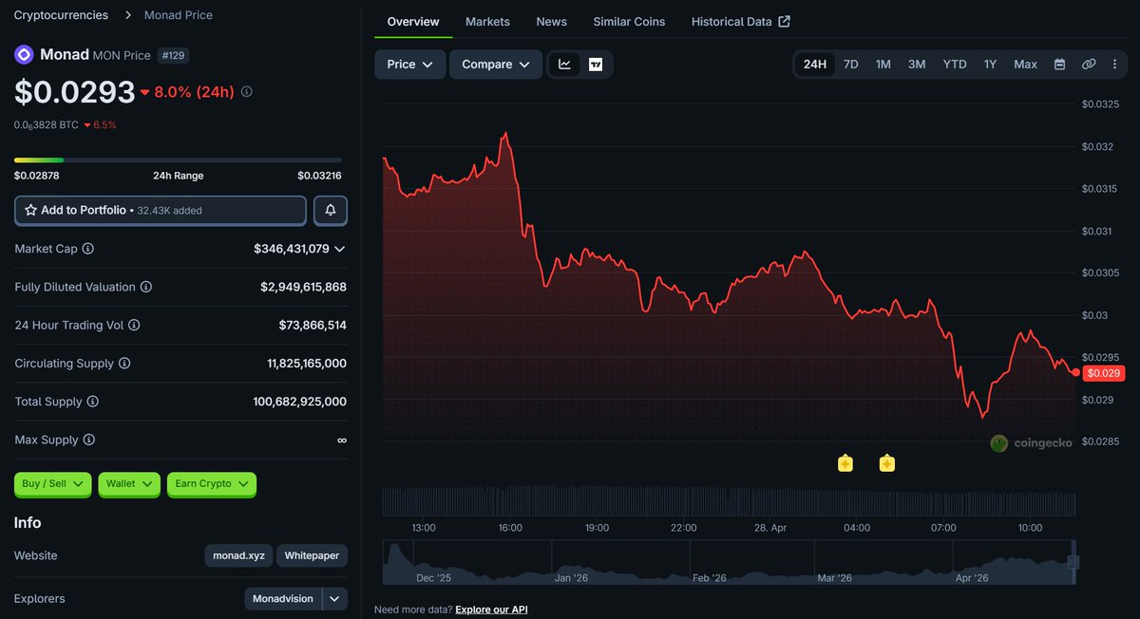
Task: Switch to the Markets tab
Action: click(487, 22)
